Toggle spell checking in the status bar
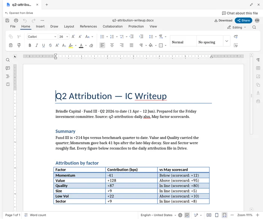263x219 pixels. coord(187,215)
